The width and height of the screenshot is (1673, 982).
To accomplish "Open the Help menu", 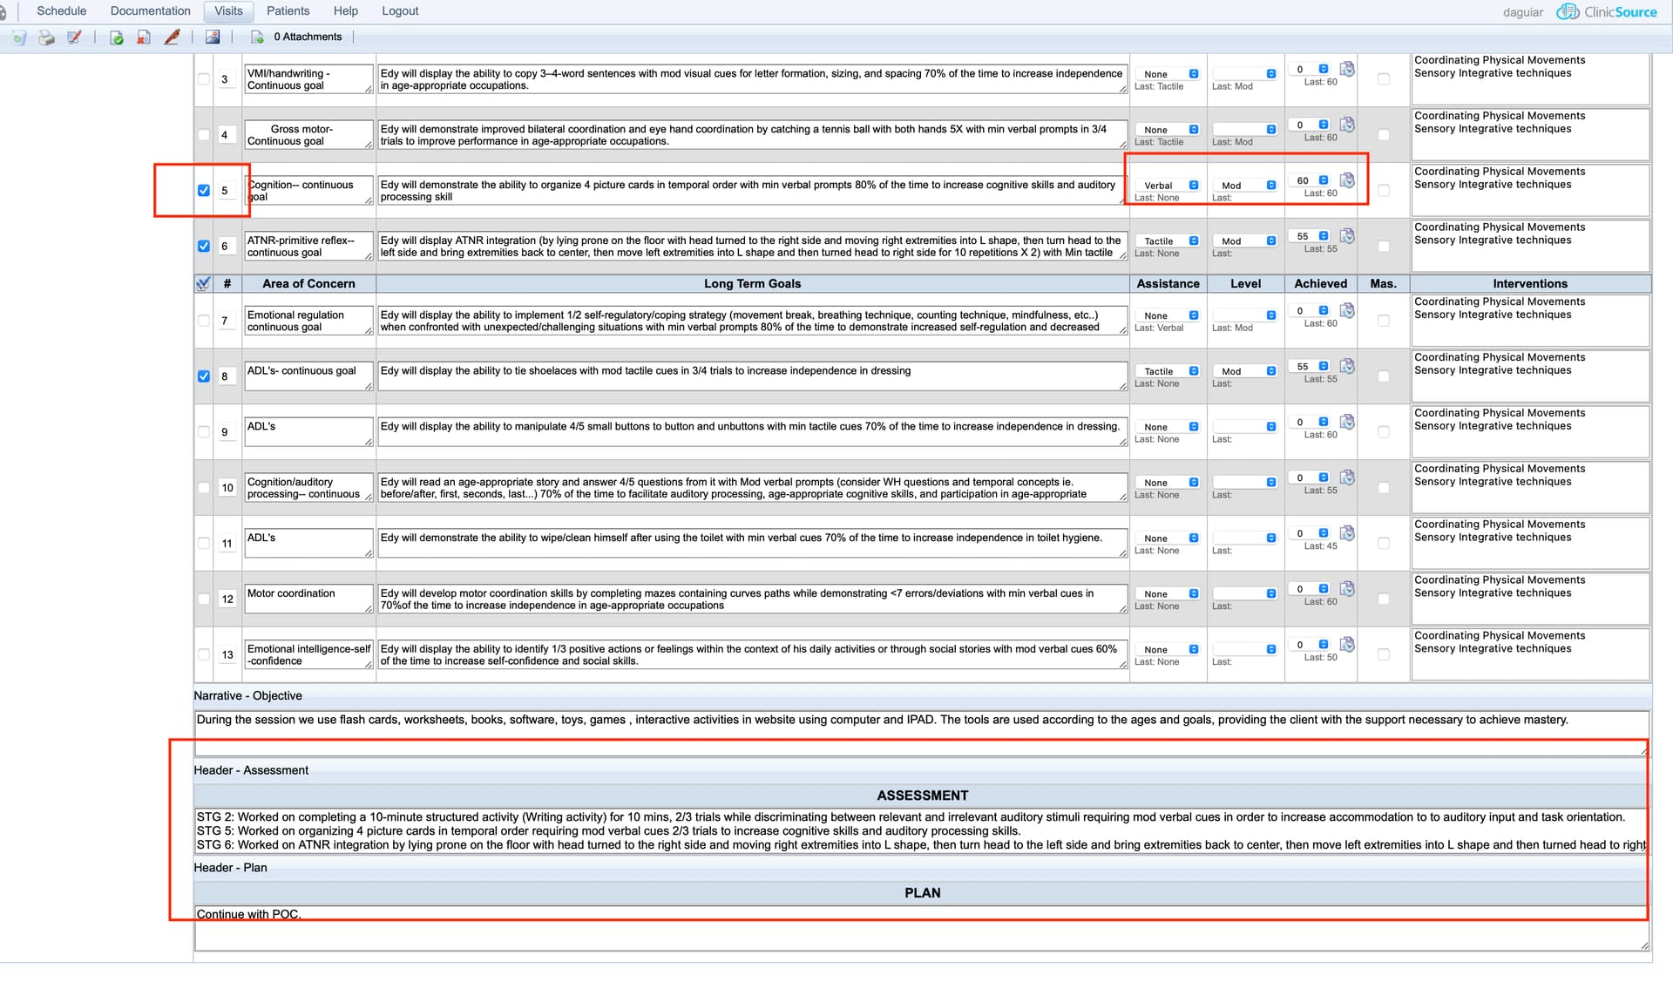I will pyautogui.click(x=346, y=11).
